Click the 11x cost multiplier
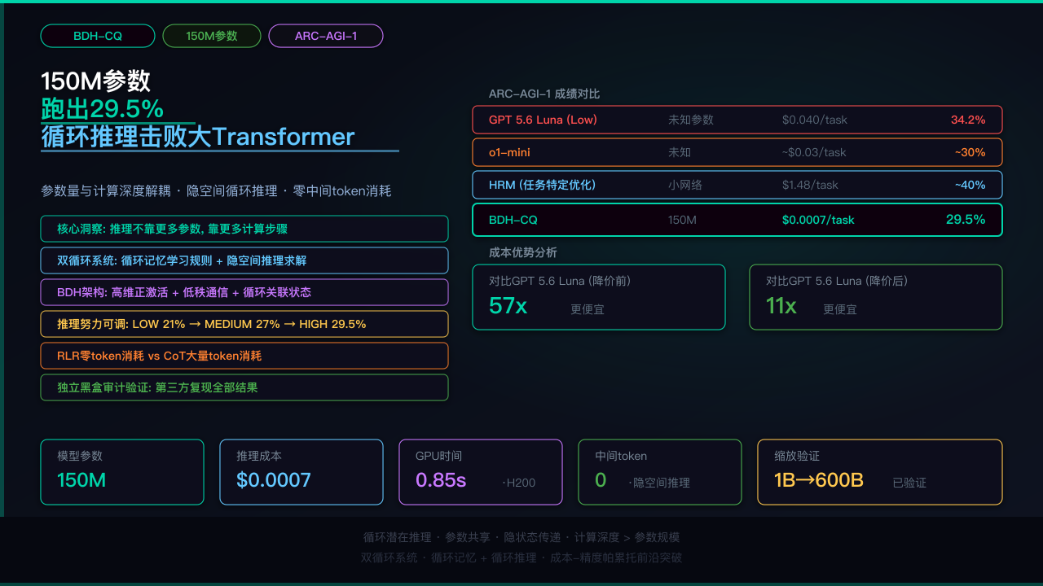Viewport: 1043px width, 586px height. pyautogui.click(x=781, y=306)
